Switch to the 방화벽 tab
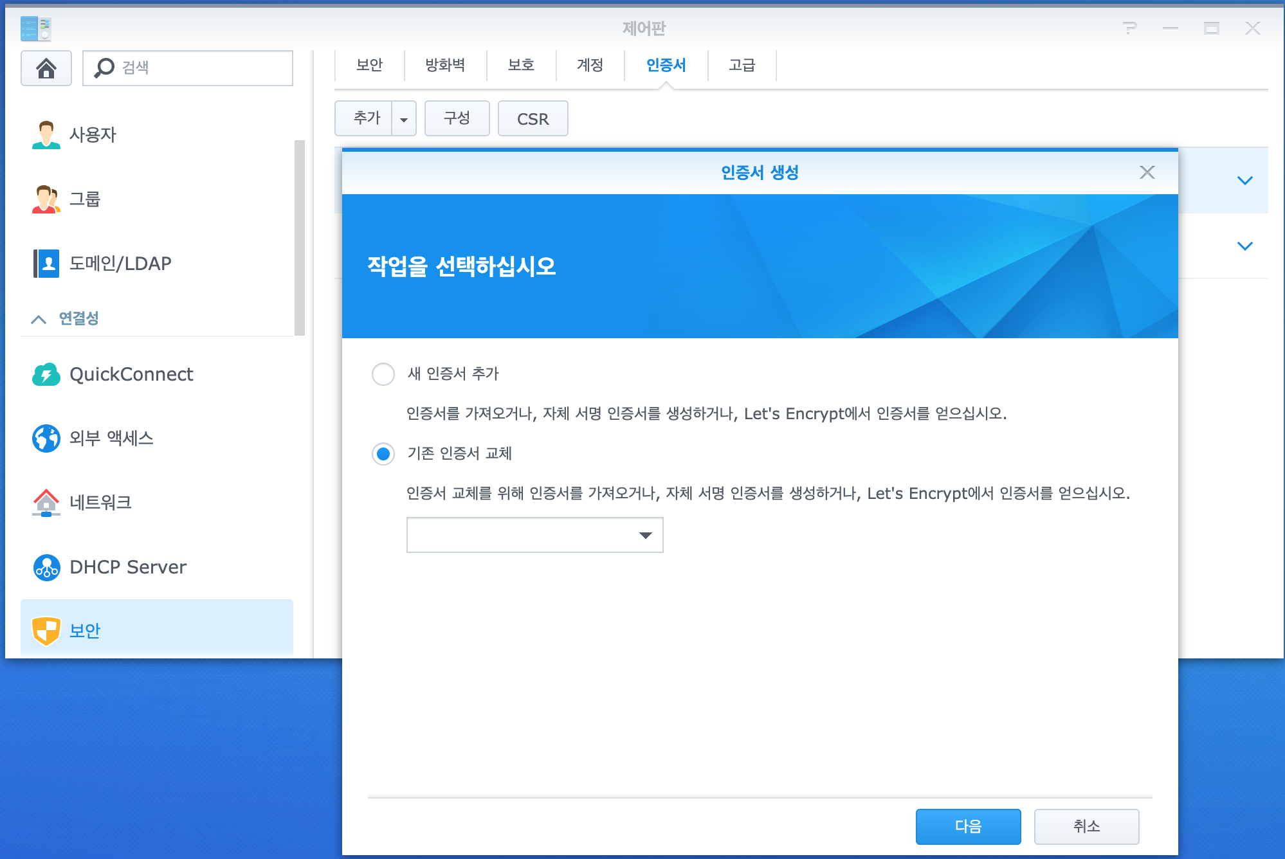Viewport: 1285px width, 859px height. coord(445,65)
